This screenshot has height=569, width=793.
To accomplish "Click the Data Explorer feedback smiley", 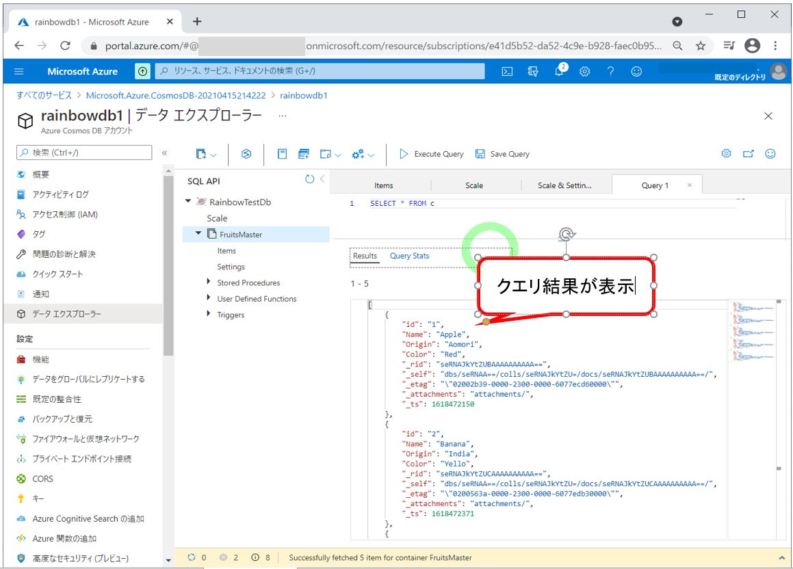I will (770, 154).
